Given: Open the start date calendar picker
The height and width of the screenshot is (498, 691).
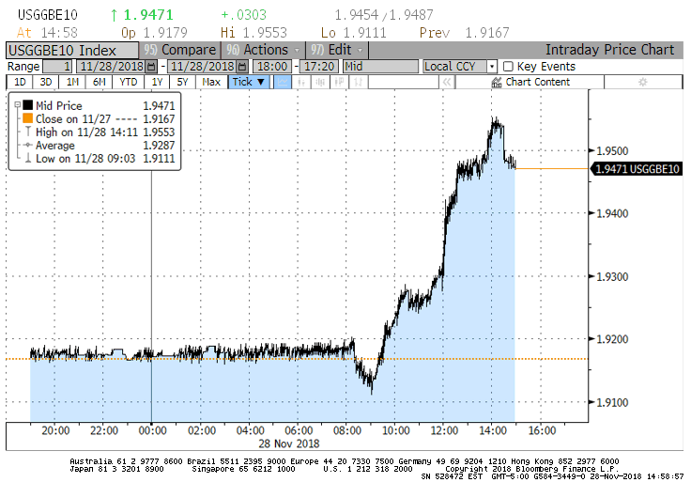Looking at the screenshot, I should coord(151,67).
